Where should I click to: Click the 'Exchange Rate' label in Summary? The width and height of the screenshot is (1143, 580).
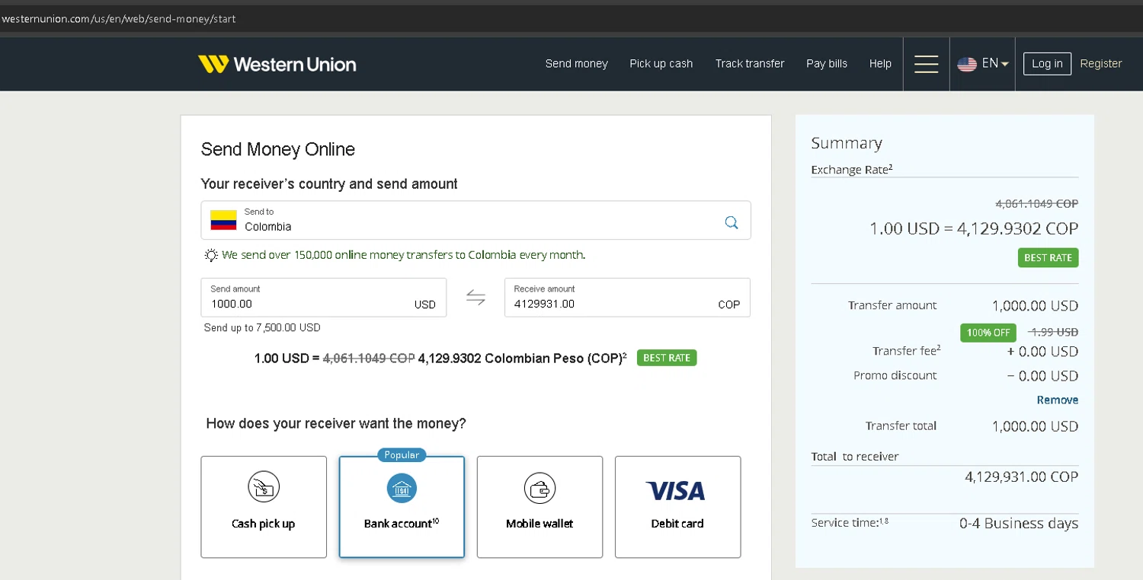(x=851, y=170)
